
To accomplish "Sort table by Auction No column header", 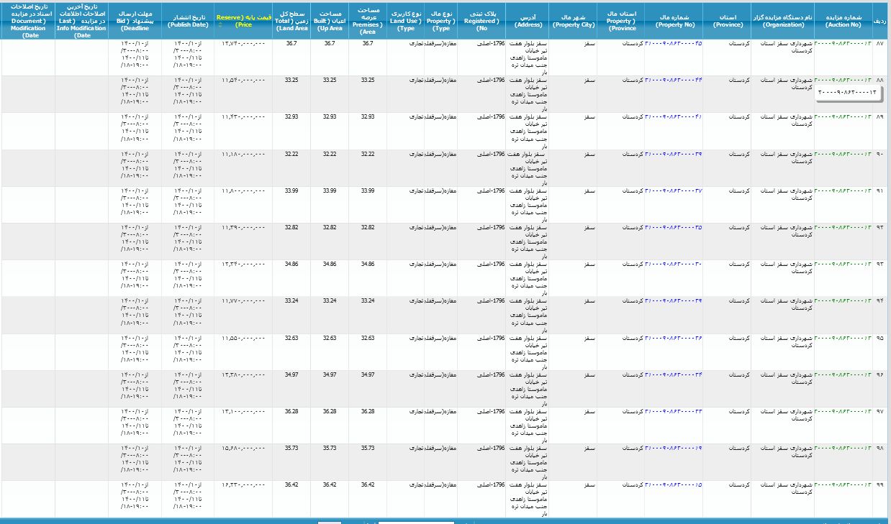I will click(x=842, y=19).
